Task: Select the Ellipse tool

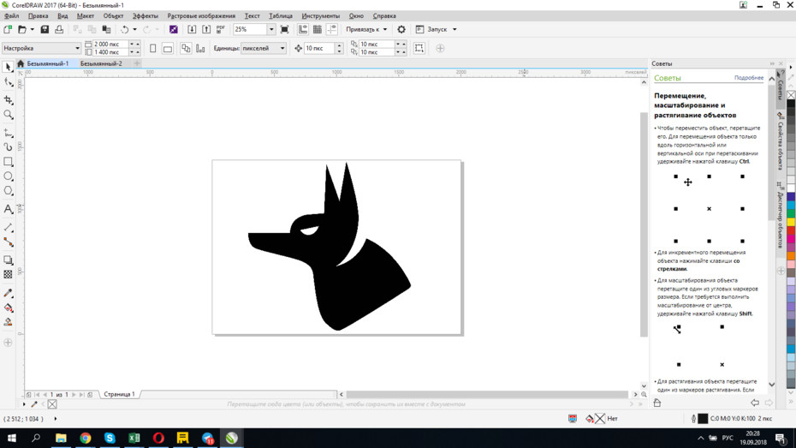Action: coord(8,176)
